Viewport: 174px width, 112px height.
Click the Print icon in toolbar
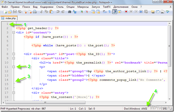click(35, 11)
